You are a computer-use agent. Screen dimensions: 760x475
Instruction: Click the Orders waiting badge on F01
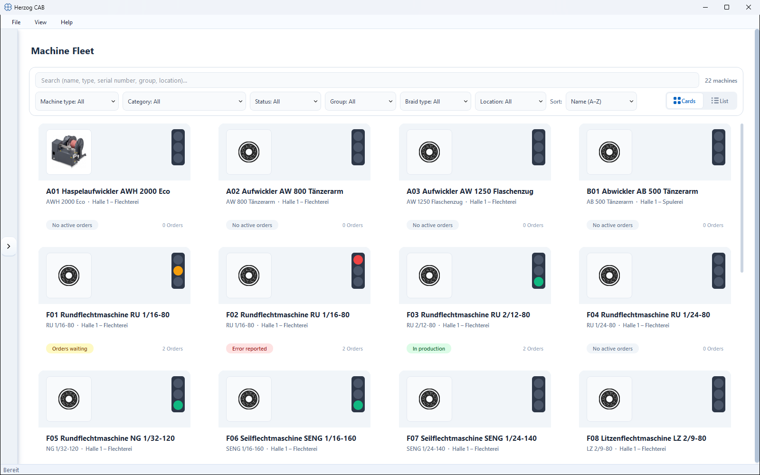70,349
